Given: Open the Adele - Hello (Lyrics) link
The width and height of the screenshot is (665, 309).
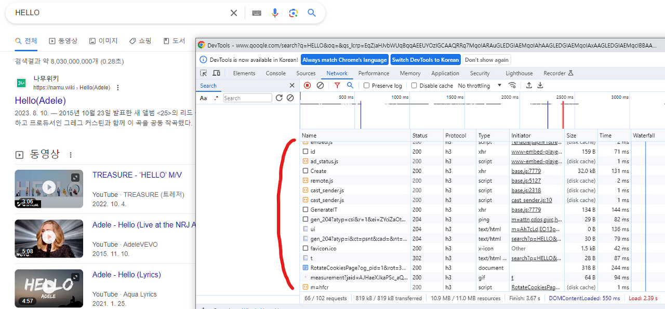Looking at the screenshot, I should click(127, 275).
